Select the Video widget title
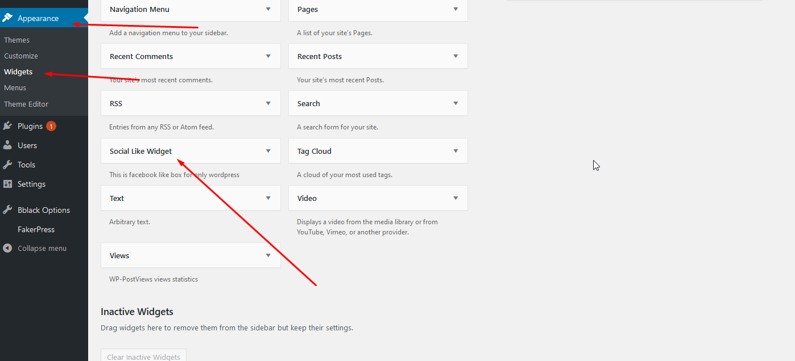This screenshot has height=361, width=795. click(307, 198)
